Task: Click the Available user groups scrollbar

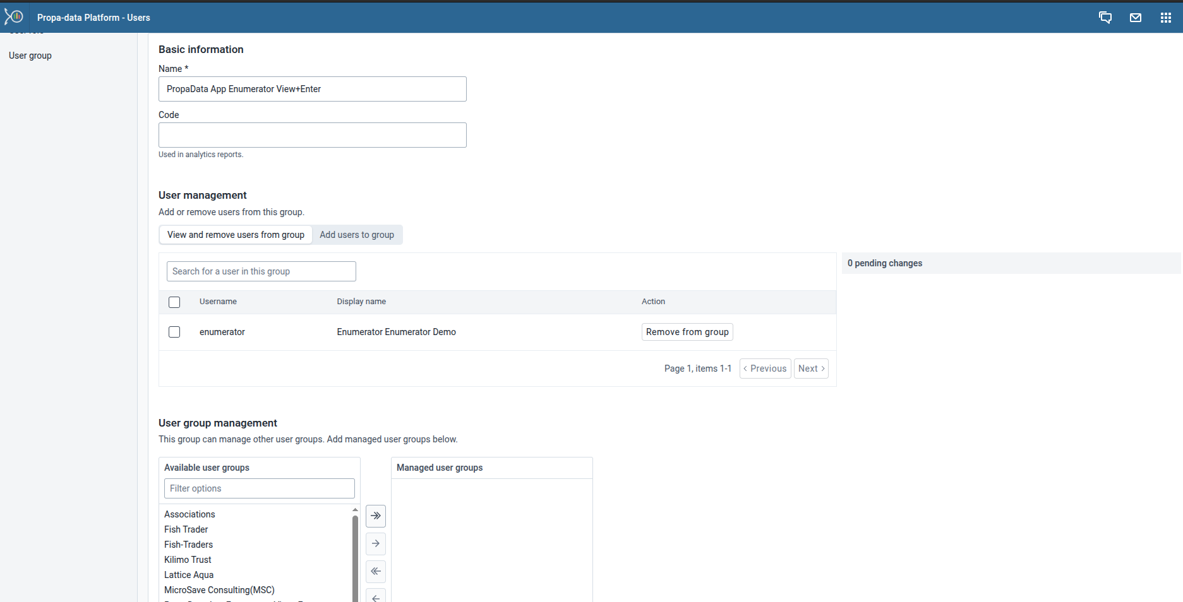Action: click(354, 555)
